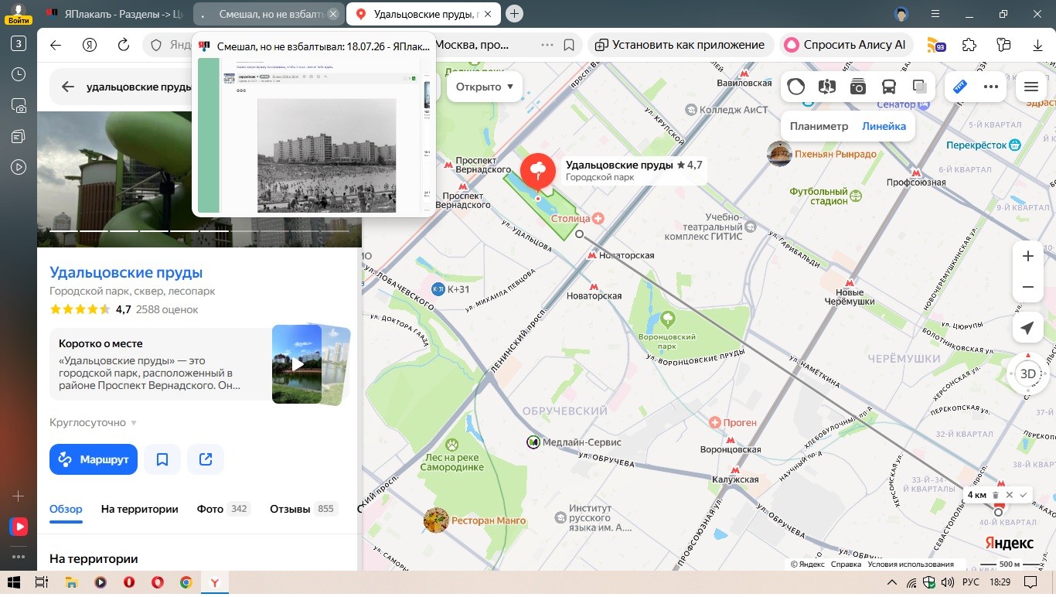Screen dimensions: 1056x597
Task: Adjust volume via tray speaker icon
Action: point(948,582)
